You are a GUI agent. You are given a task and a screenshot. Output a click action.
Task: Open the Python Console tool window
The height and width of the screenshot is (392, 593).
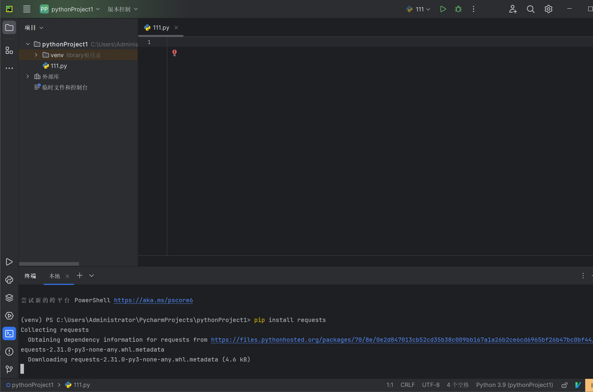point(9,280)
